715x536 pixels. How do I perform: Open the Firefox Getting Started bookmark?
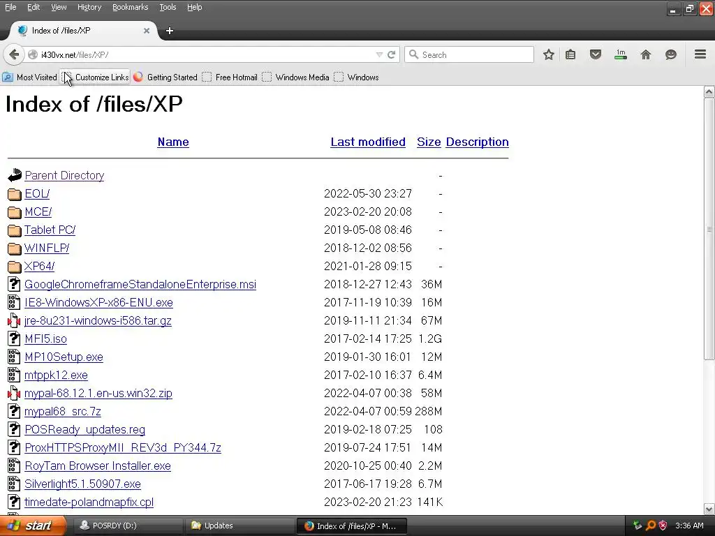(x=165, y=77)
